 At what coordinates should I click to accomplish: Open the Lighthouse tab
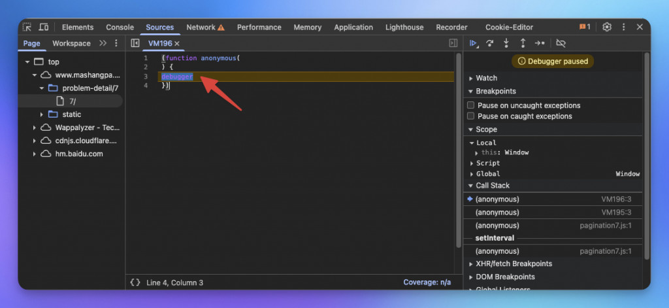pos(404,27)
